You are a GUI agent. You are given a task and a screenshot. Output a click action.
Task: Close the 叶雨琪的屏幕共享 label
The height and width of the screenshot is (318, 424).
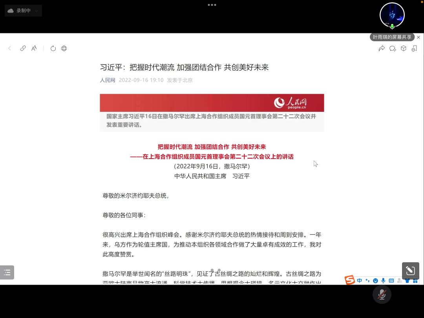419,37
